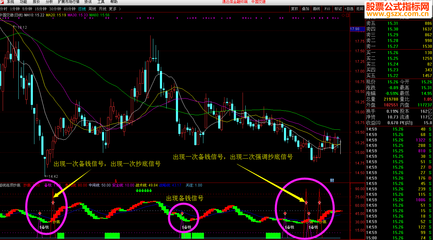Viewport: 433px width, 240px height.
Task: Click the red diamond icon above price axis
Action: coord(343,15)
